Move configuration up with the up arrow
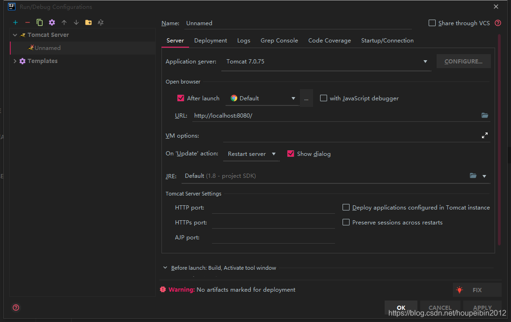This screenshot has width=511, height=322. (64, 22)
